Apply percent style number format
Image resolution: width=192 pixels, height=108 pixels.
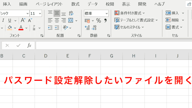click(x=99, y=20)
